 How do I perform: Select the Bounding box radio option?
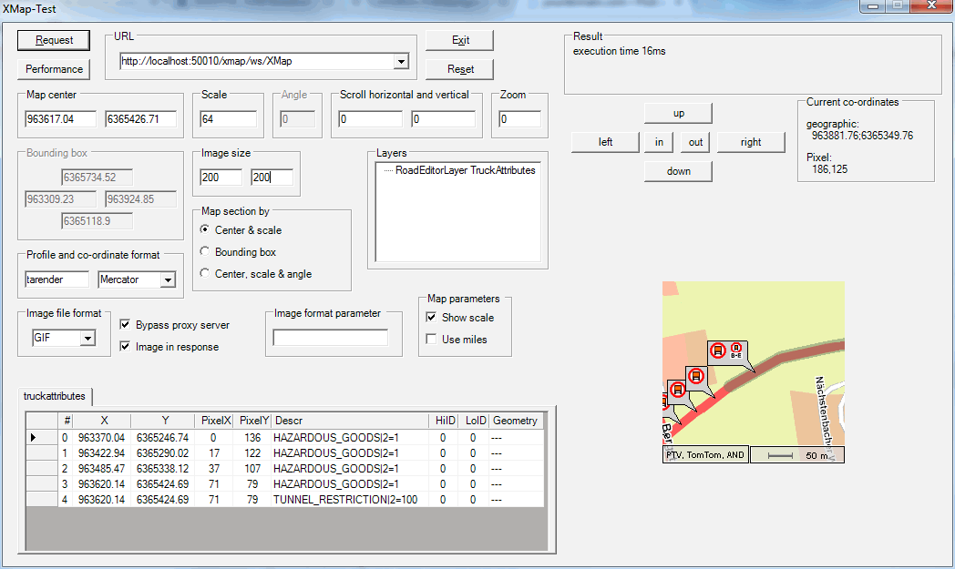(x=206, y=252)
